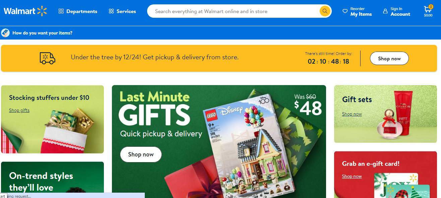
Task: Click Shop now under Last Minute Gifts
Action: (141, 154)
